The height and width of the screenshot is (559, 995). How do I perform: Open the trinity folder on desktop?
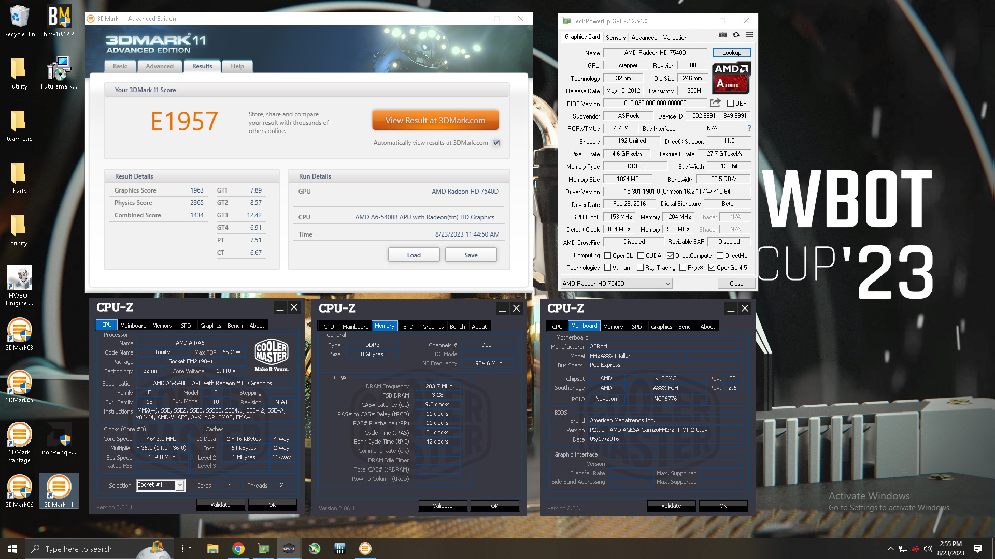point(20,230)
